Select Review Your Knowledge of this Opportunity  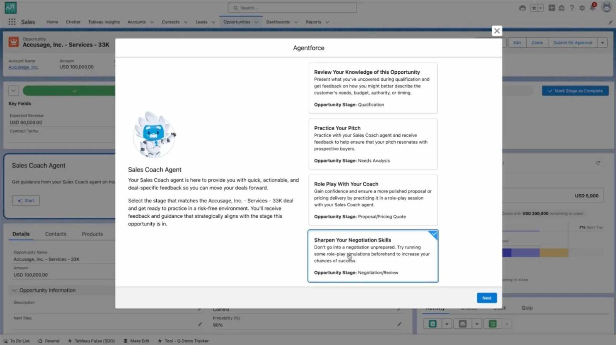click(x=373, y=88)
